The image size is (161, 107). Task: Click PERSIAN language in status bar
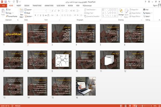tap(18, 106)
